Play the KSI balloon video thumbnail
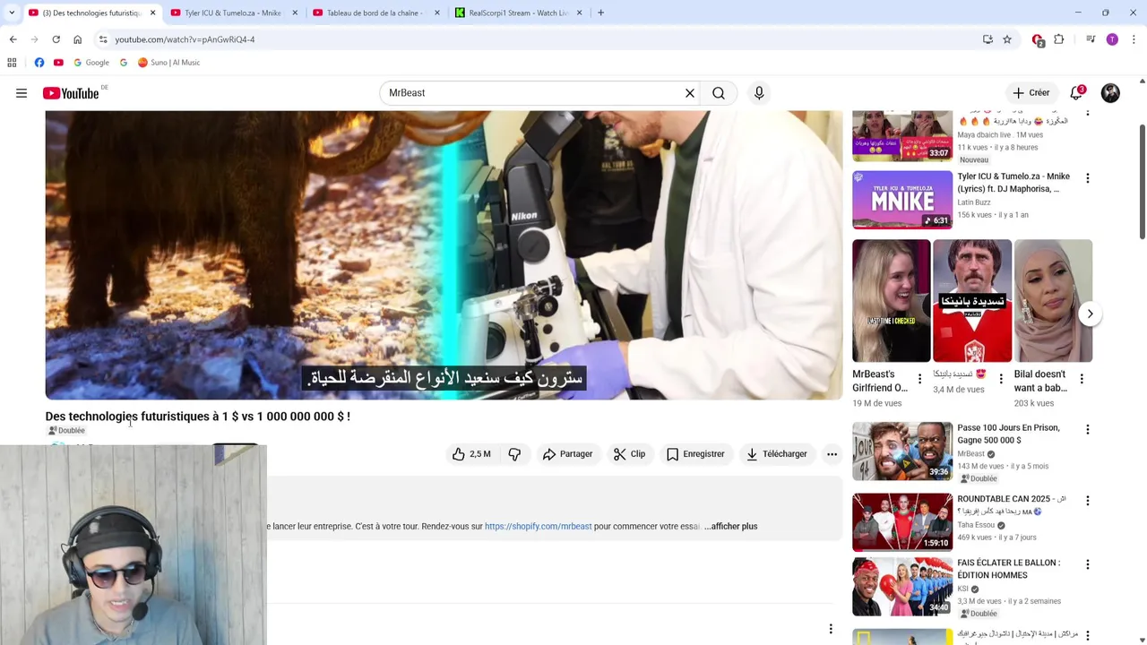 902,586
